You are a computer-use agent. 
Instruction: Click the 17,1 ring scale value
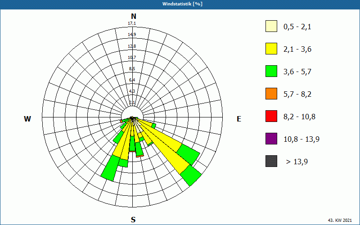[x=132, y=23]
